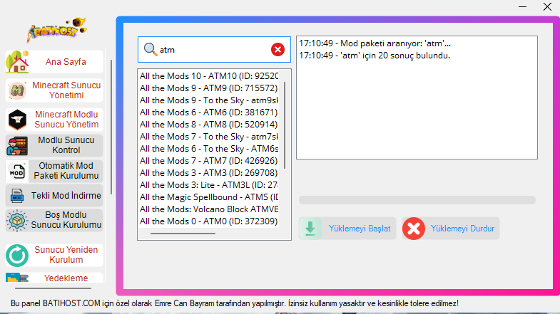Clear the search with red X icon
560x314 pixels.
278,49
